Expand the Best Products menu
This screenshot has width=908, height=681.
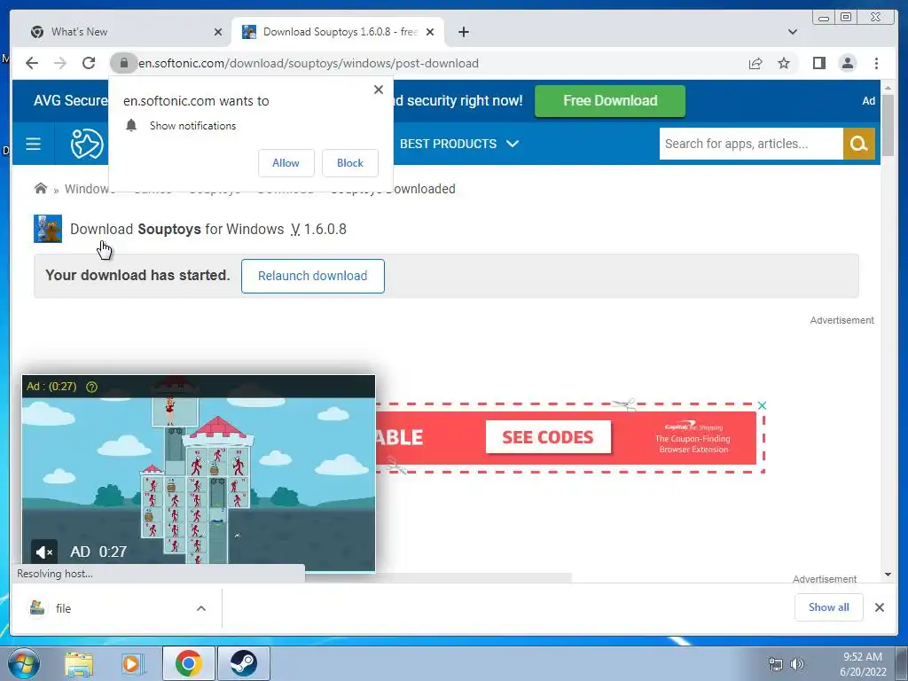tap(459, 144)
